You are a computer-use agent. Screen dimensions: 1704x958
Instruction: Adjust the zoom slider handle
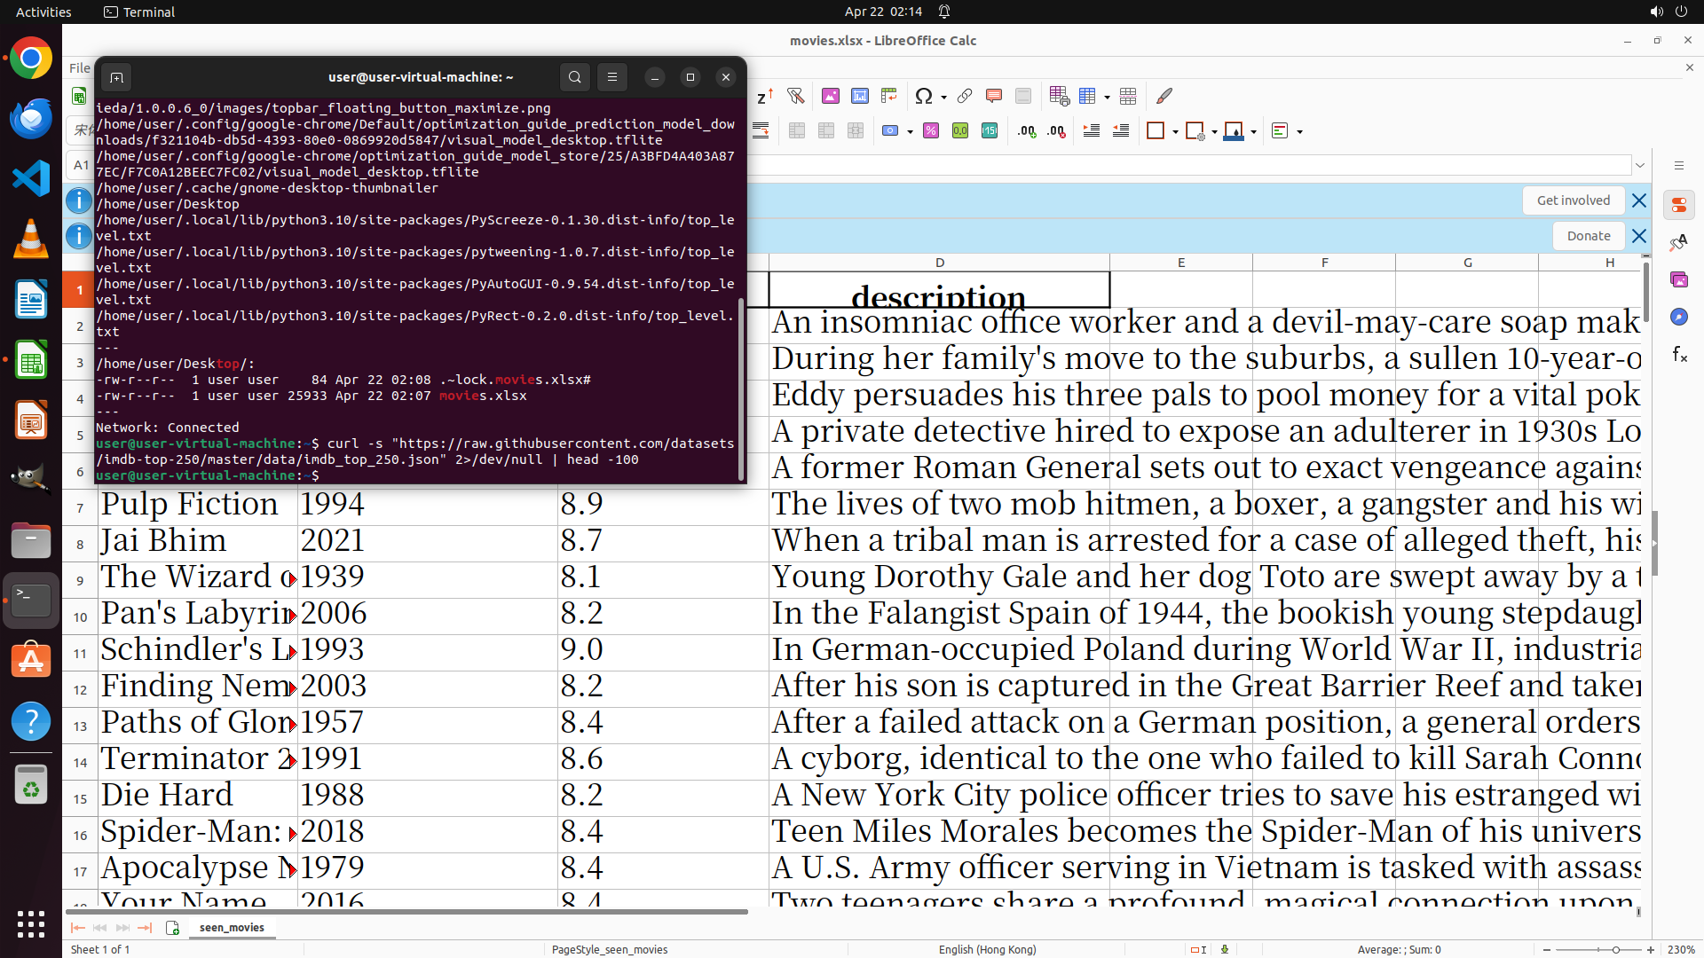click(x=1615, y=949)
